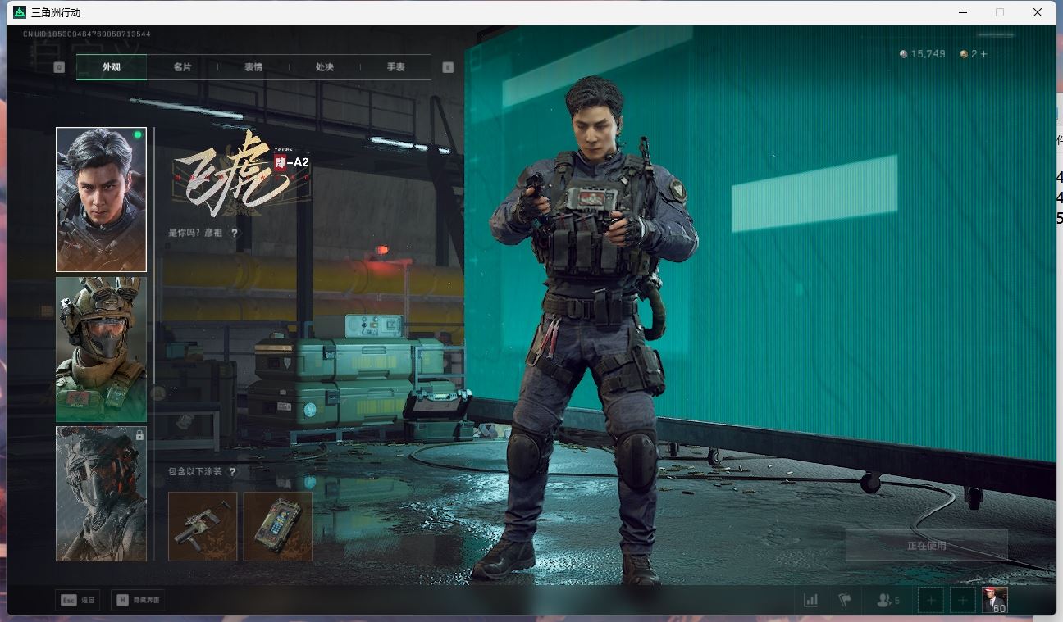The image size is (1063, 622).
Task: Switch to the 名片 tab
Action: click(182, 67)
